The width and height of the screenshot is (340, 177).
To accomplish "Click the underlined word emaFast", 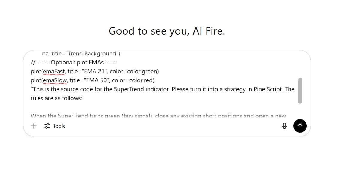I will pyautogui.click(x=54, y=72).
